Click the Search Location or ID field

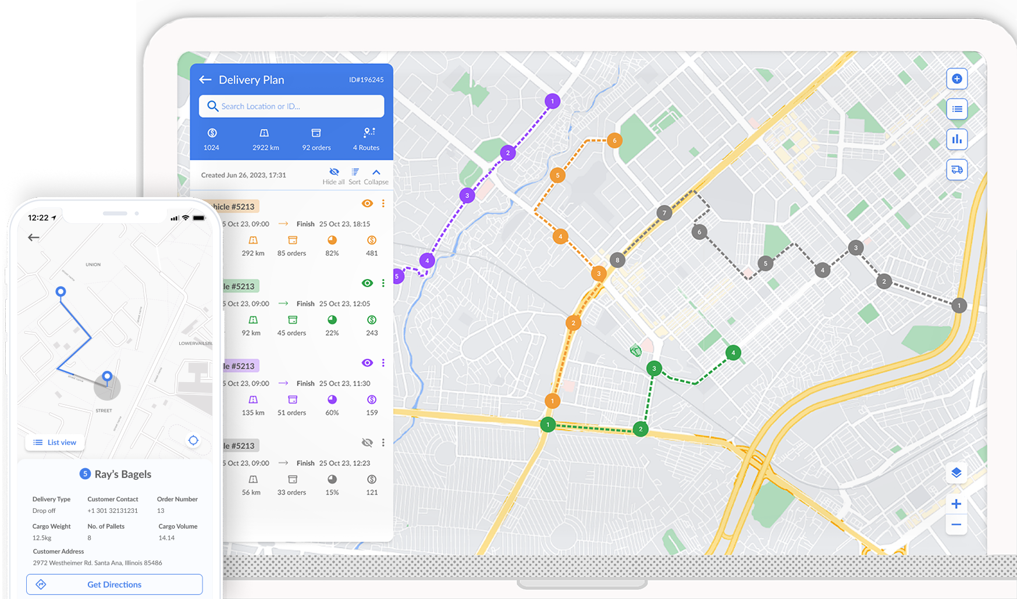291,106
